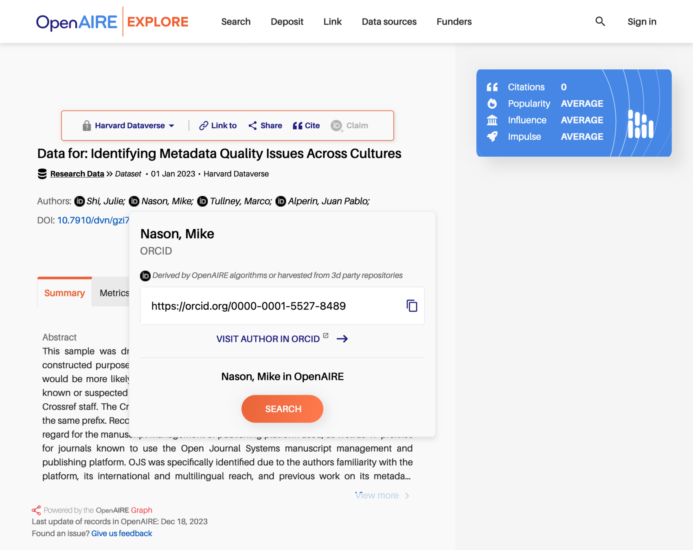Click the ORCID icon next to Shi, Julie
The width and height of the screenshot is (693, 550).
click(x=79, y=201)
